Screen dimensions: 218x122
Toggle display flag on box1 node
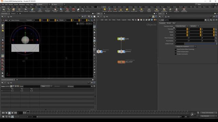click(x=102, y=52)
